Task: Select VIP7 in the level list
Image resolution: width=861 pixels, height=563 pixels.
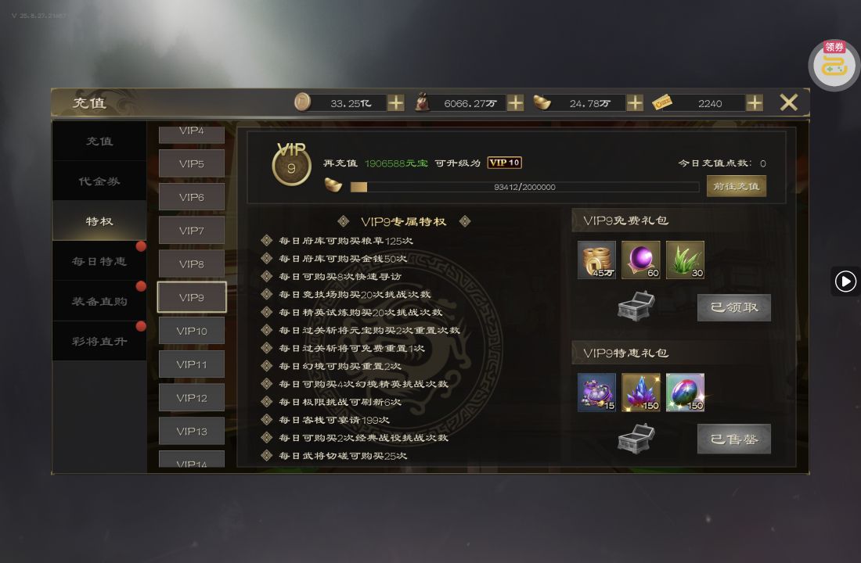Action: tap(192, 231)
